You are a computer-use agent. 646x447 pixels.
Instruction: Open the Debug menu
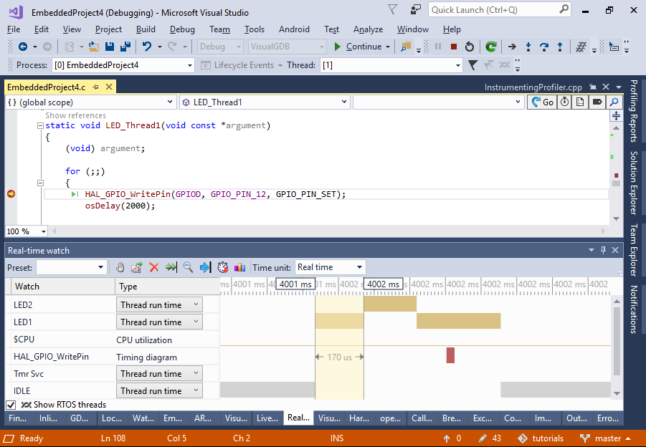pos(182,29)
